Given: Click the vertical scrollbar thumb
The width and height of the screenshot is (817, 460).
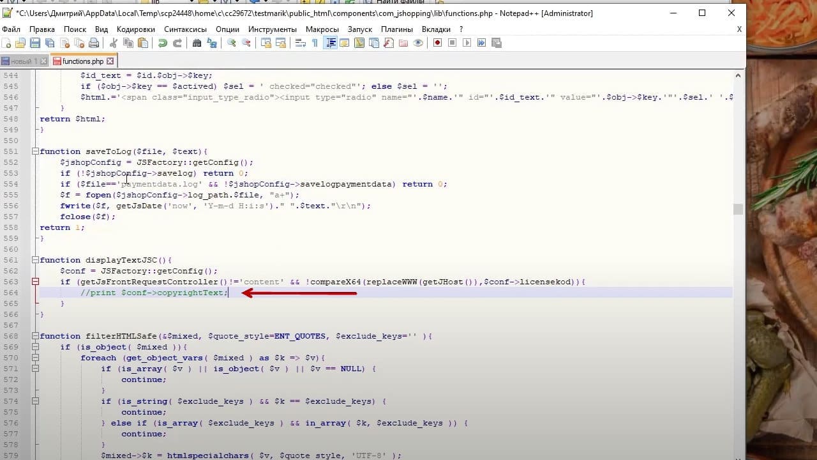Looking at the screenshot, I should click(738, 209).
